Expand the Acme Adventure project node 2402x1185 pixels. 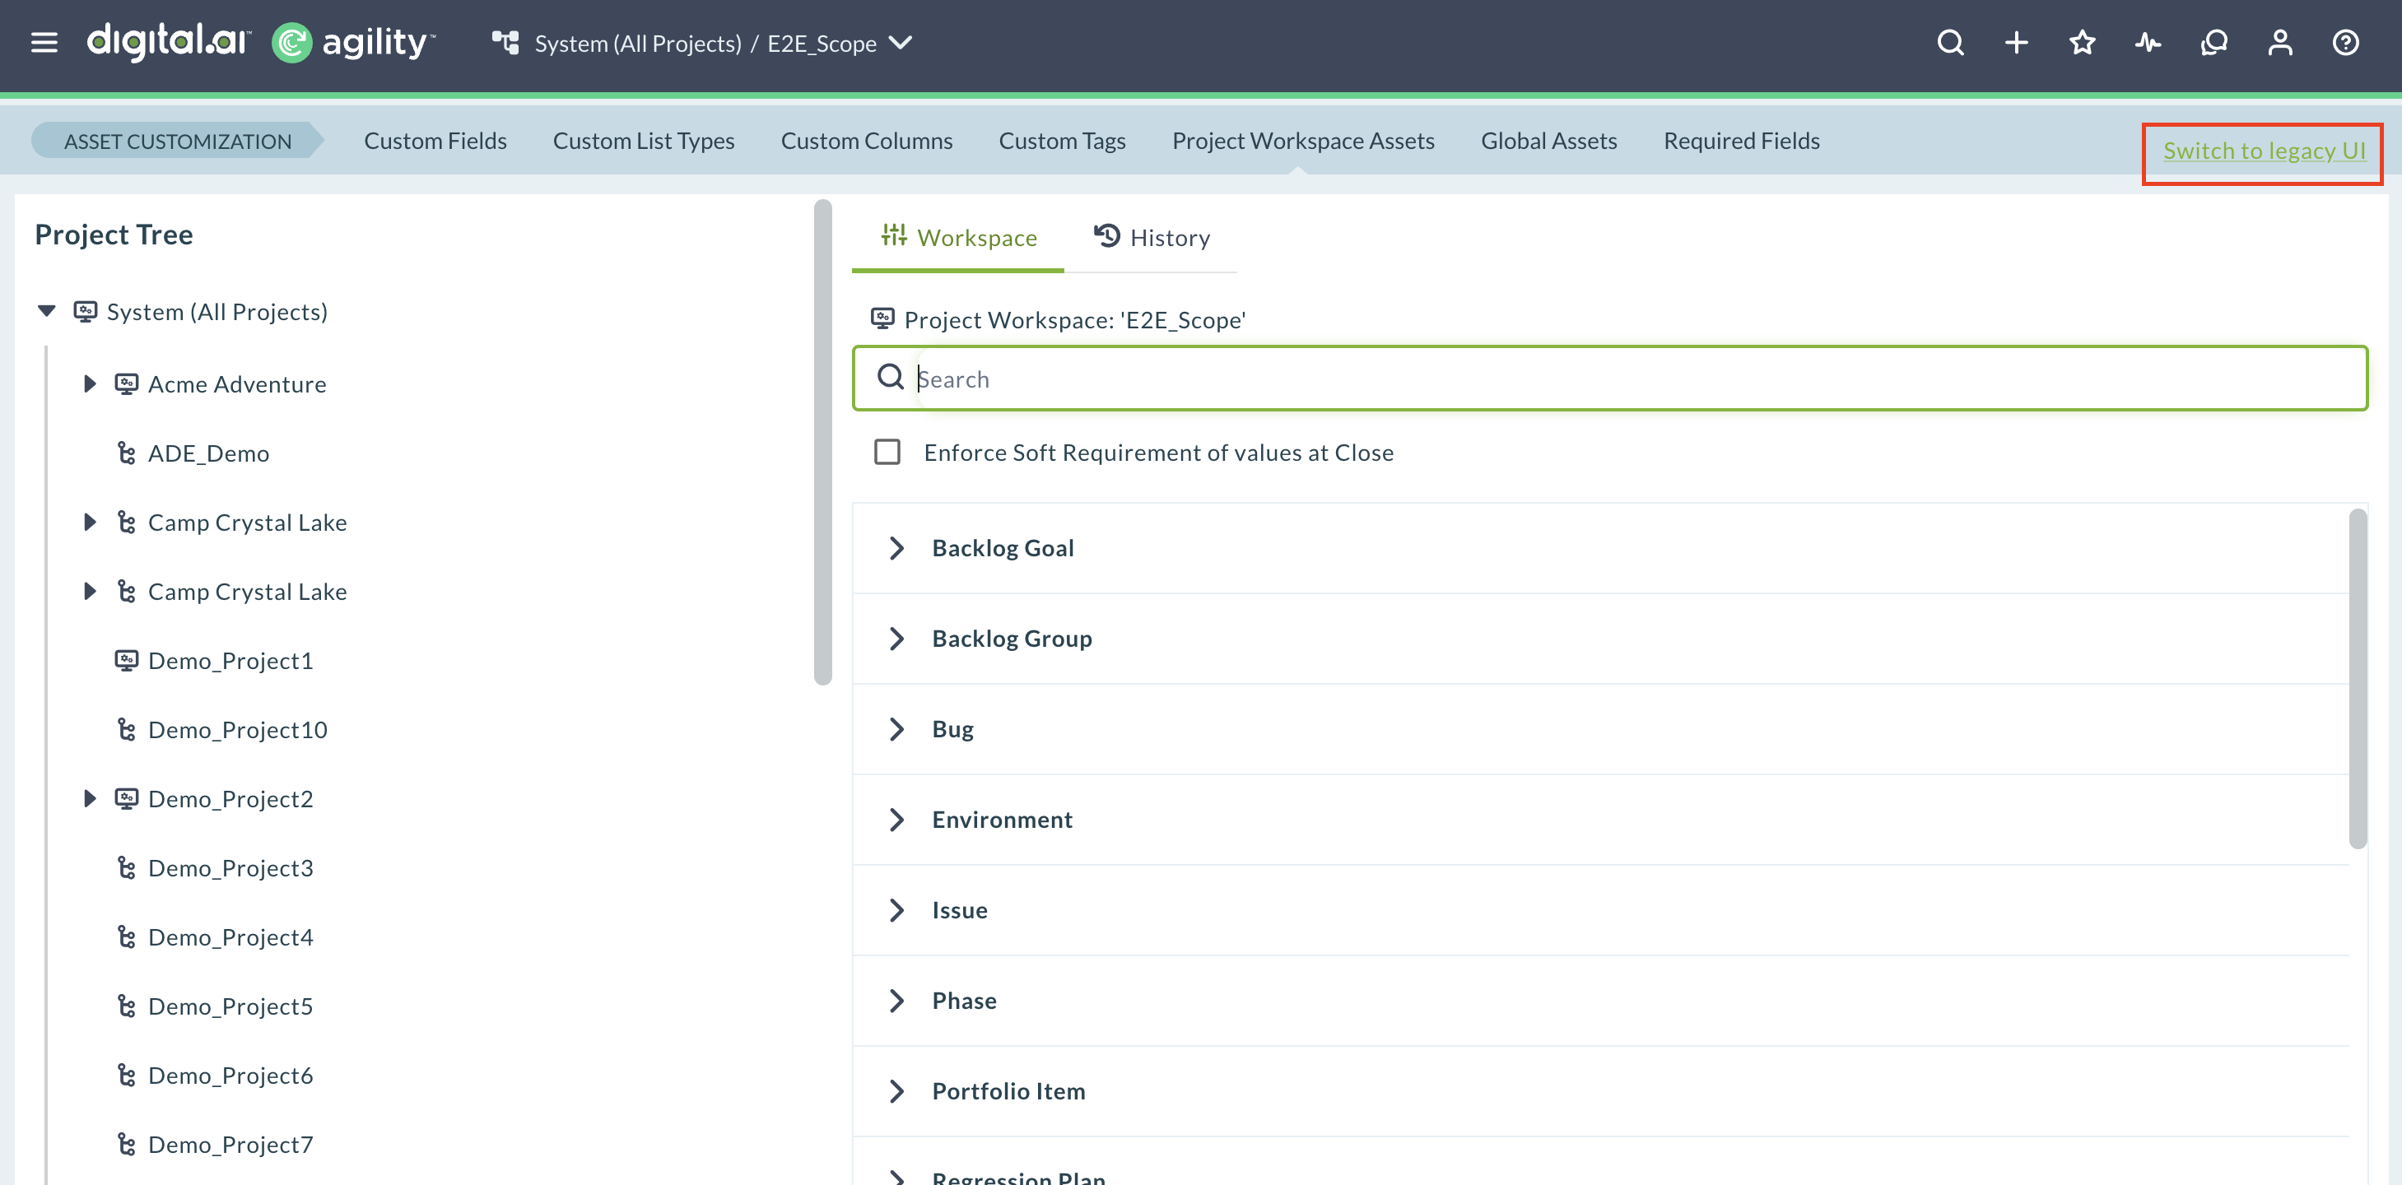coord(90,383)
